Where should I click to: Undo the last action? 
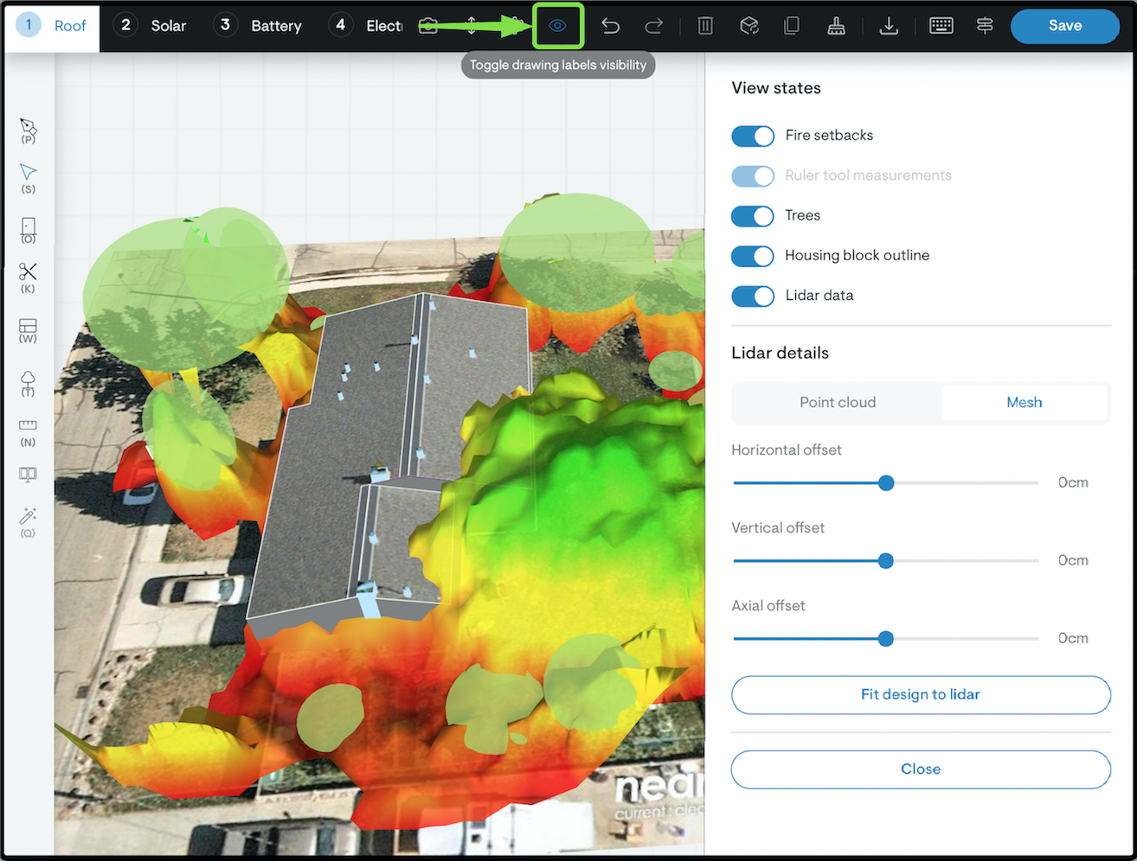coord(611,26)
